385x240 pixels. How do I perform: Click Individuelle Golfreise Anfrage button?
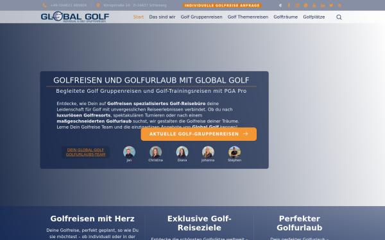pyautogui.click(x=222, y=5)
